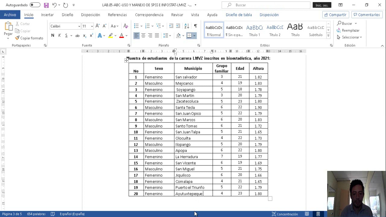Screen dimensions: 386x217
Task: Click Concentración focus mode in status bar
Action: (285, 214)
